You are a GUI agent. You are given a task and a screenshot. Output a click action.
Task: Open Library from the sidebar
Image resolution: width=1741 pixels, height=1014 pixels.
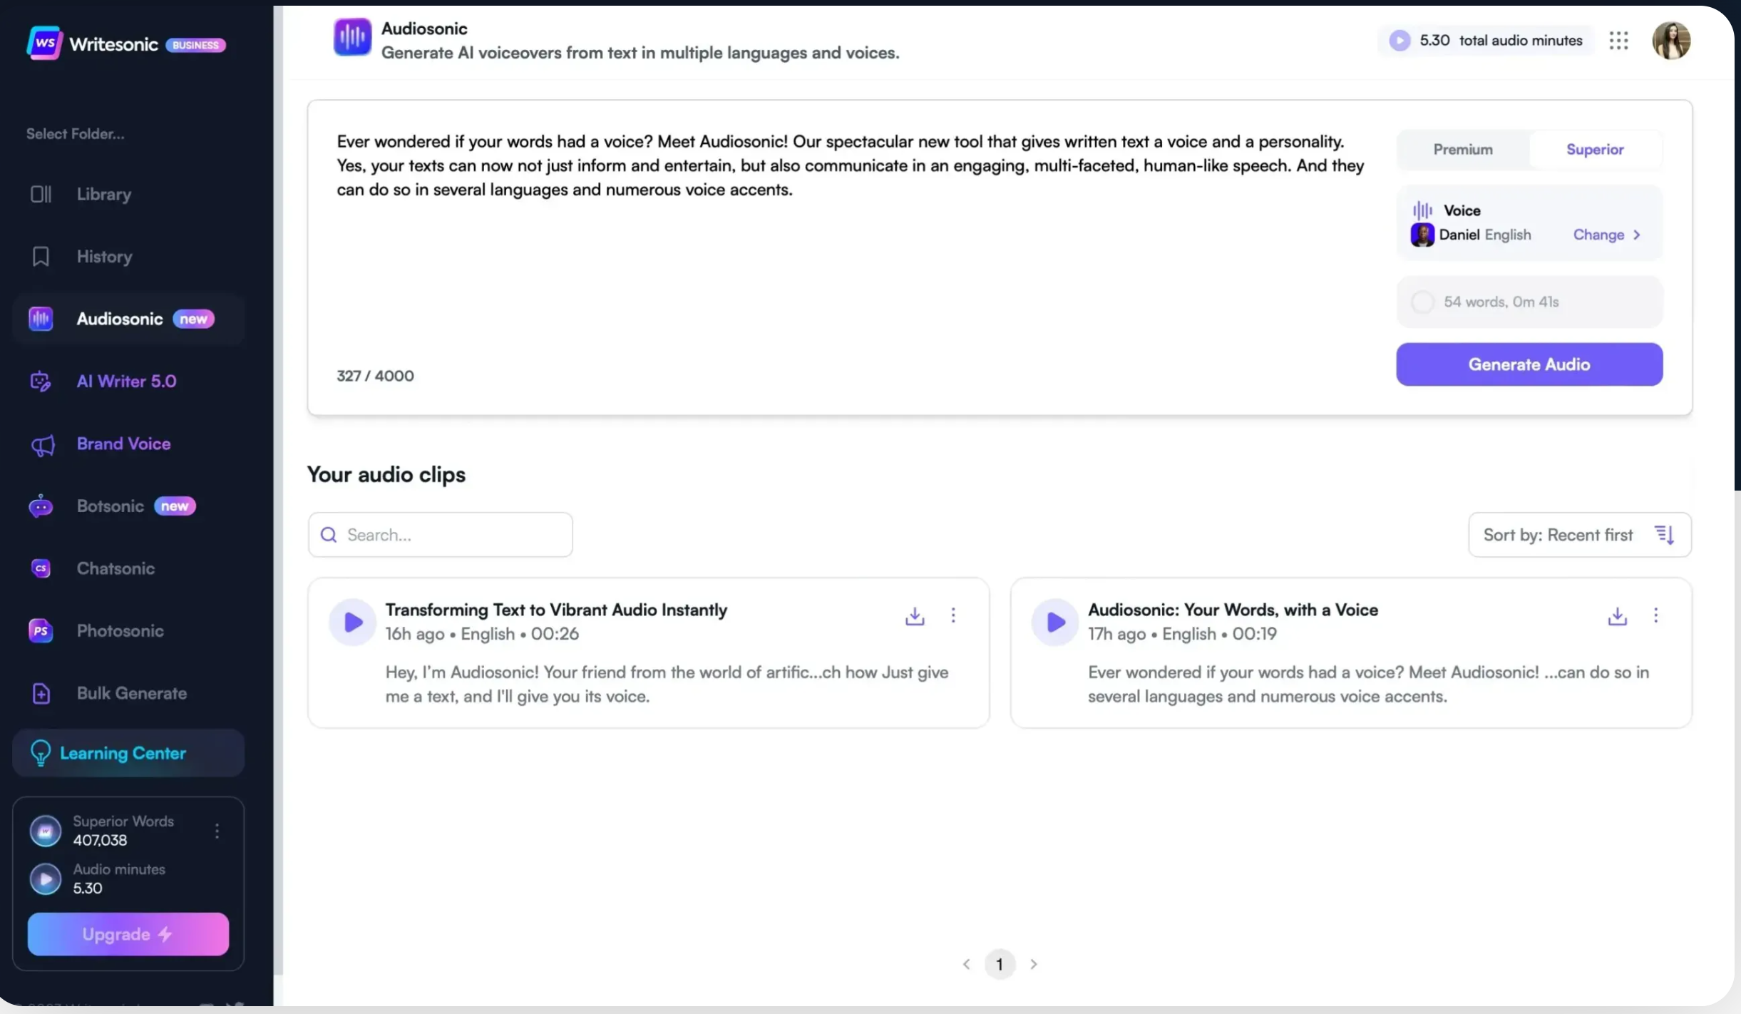(104, 194)
